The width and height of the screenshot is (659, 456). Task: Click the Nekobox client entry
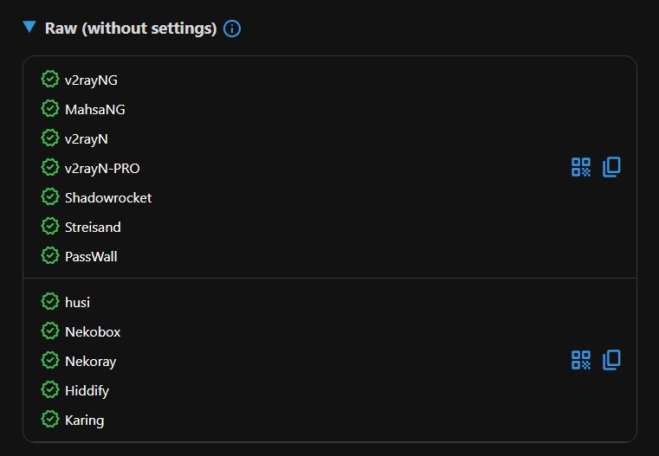[x=93, y=331]
